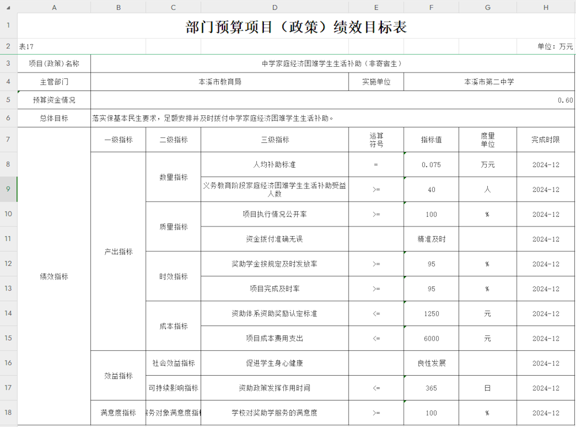Click the unit cell 人
Image resolution: width=576 pixels, height=427 pixels.
(488, 189)
